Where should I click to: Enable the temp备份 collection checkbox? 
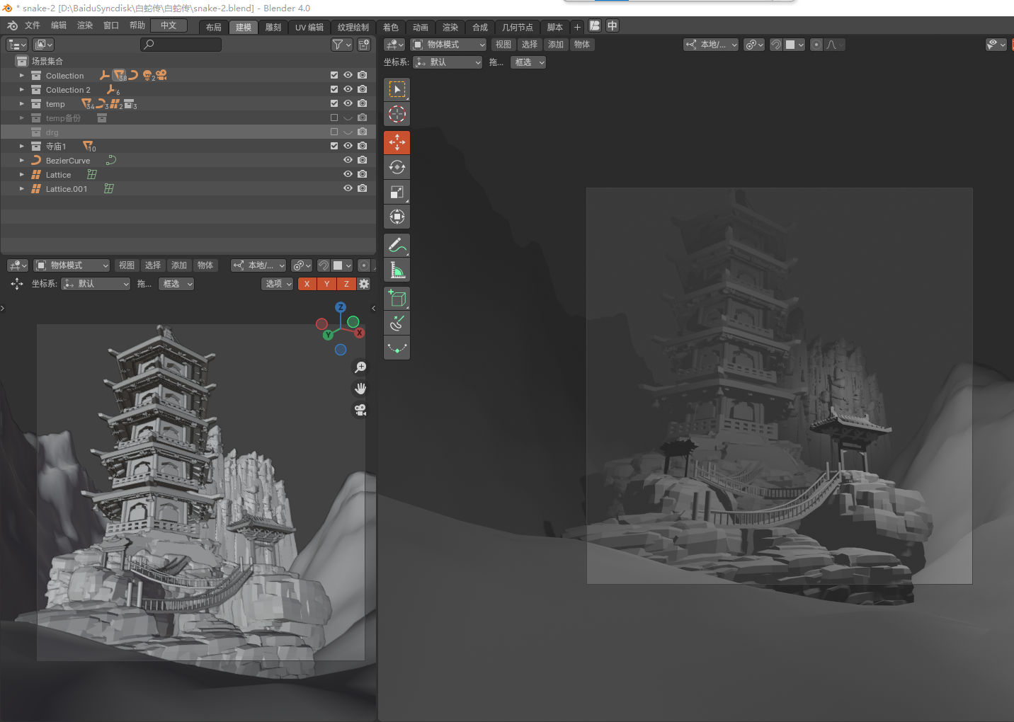334,118
